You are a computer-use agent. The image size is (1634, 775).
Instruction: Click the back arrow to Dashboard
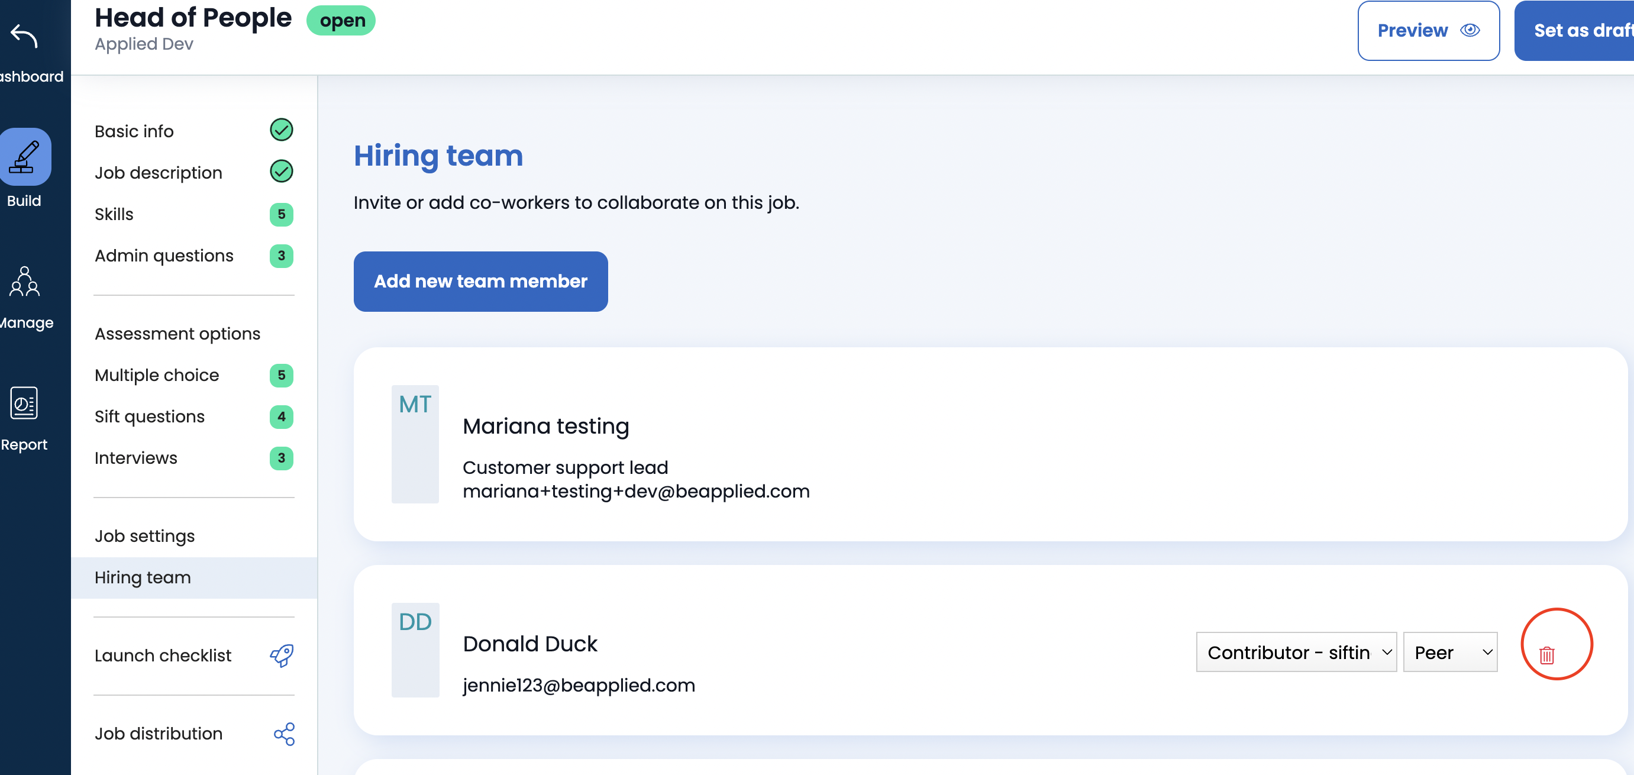(x=24, y=36)
